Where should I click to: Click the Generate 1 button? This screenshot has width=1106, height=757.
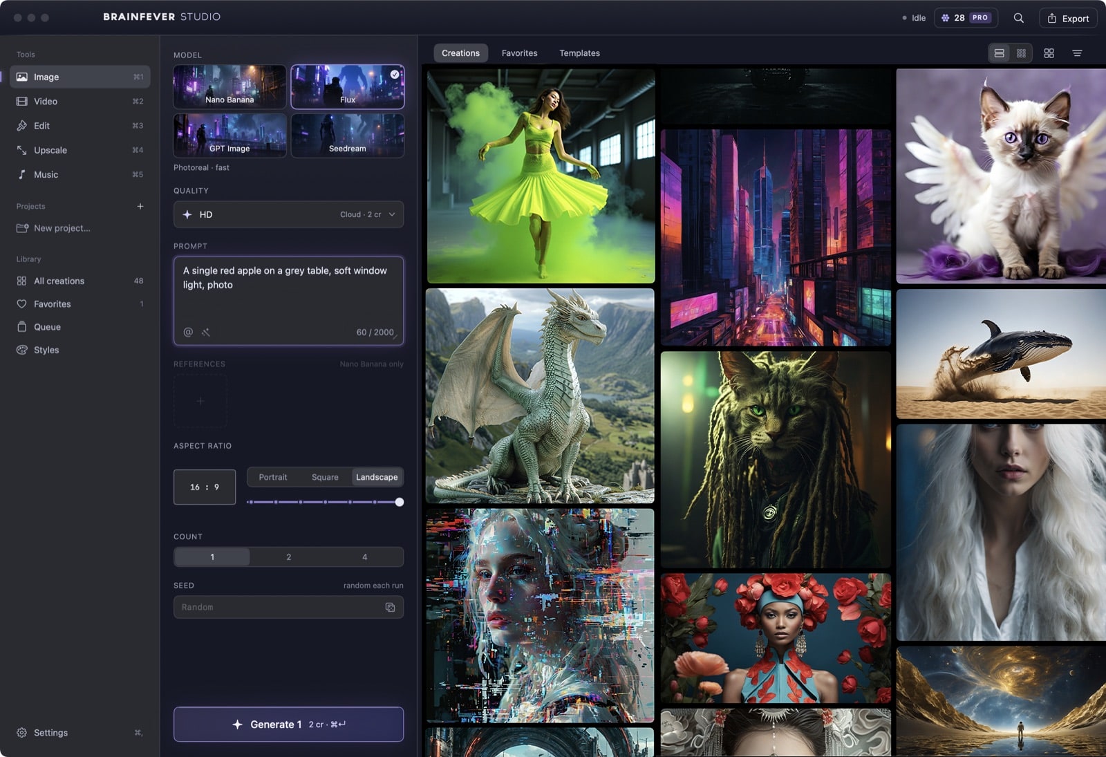tap(288, 725)
